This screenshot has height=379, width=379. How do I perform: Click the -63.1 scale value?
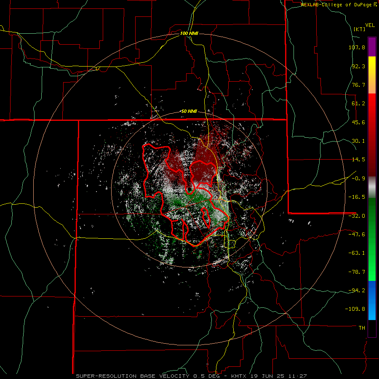357,253
